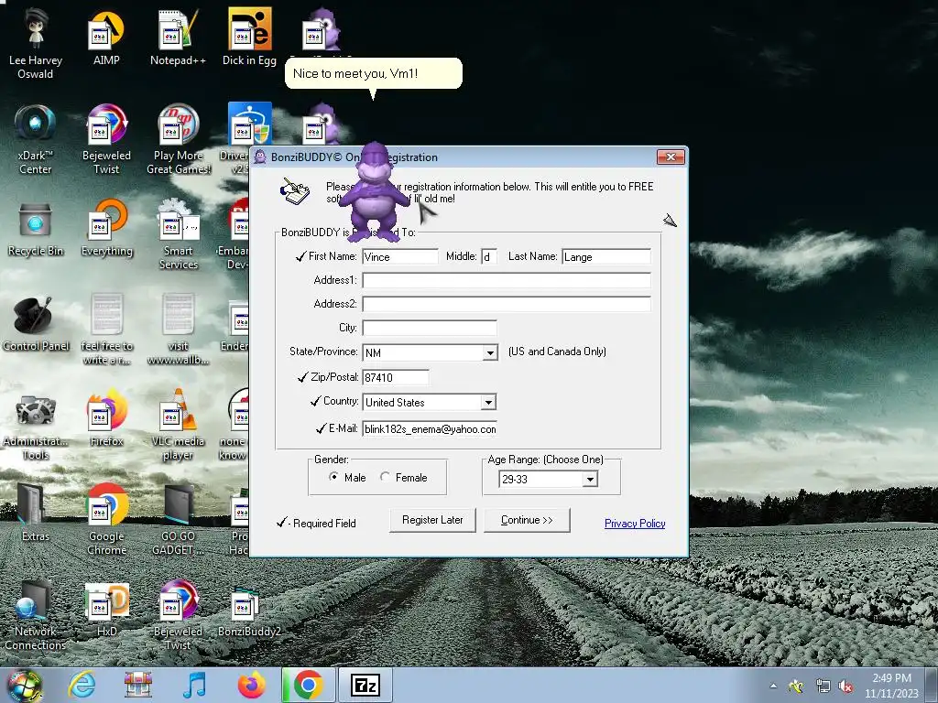Open the Age Range dropdown
938x703 pixels.
click(x=590, y=480)
